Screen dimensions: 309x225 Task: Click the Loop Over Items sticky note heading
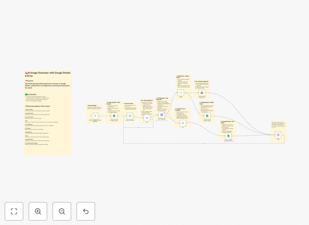coord(129,103)
